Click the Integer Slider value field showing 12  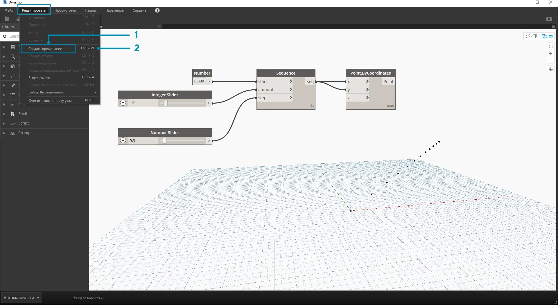(143, 103)
